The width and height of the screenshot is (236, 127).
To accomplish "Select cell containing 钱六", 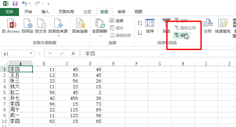I will (21, 86).
